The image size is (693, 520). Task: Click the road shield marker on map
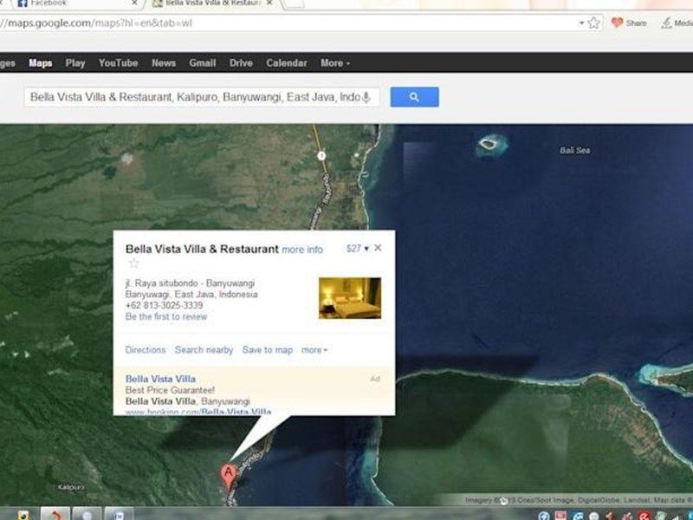tap(321, 156)
